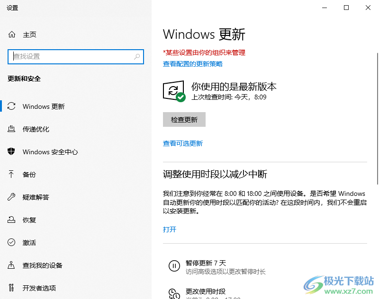Go to Windows 安全中心 page

pos(50,152)
